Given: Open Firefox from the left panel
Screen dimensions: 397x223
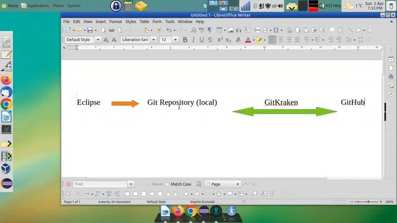Looking at the screenshot, I should point(6,80).
